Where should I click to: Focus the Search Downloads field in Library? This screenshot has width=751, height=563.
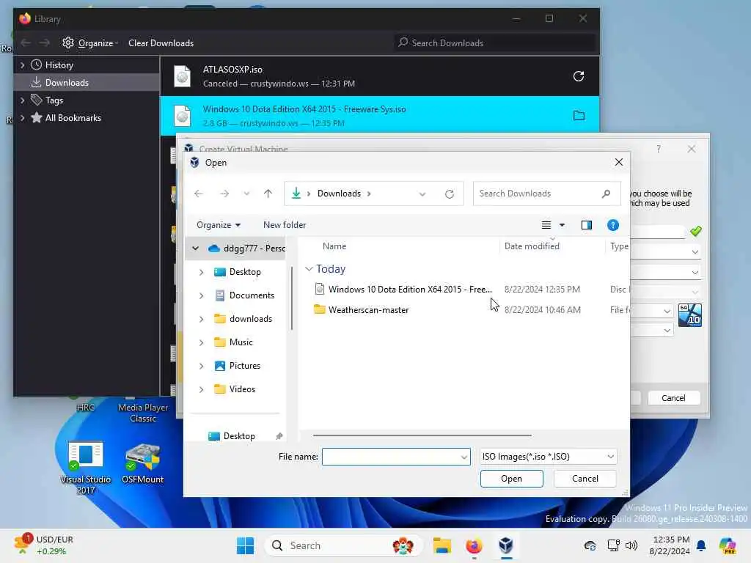point(495,43)
